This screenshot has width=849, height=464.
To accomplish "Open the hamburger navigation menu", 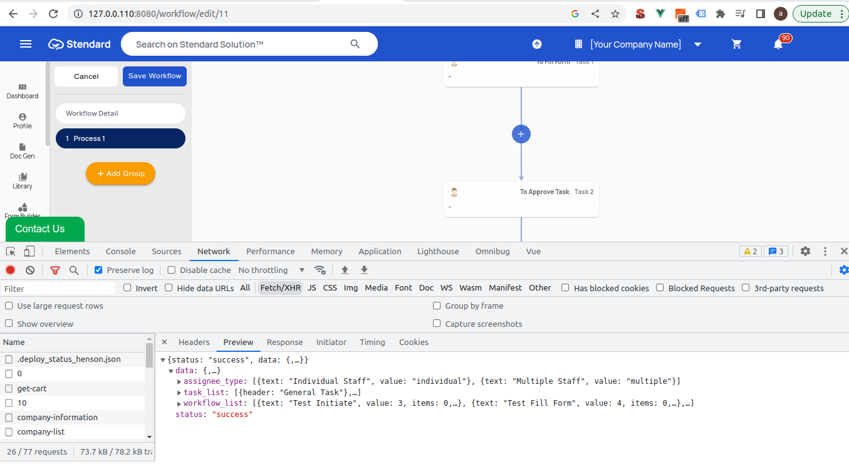I will click(x=26, y=44).
